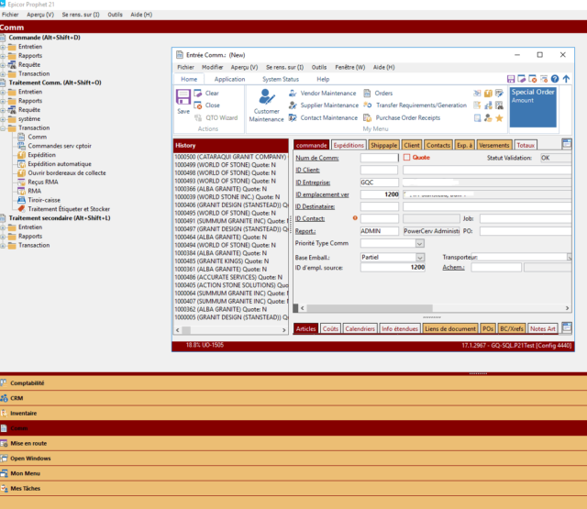The height and width of the screenshot is (509, 587).
Task: Click the Clear action in ribbon
Action: 206,94
